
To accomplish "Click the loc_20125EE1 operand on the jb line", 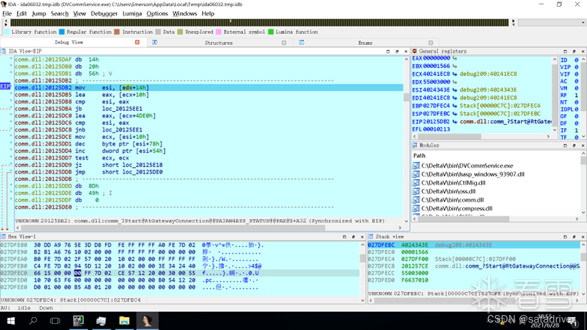I will (122, 108).
